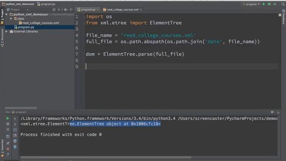Screen dimensions: 286x161
Task: Click the scroll from source target icon
Action: pyautogui.click(x=54, y=9)
